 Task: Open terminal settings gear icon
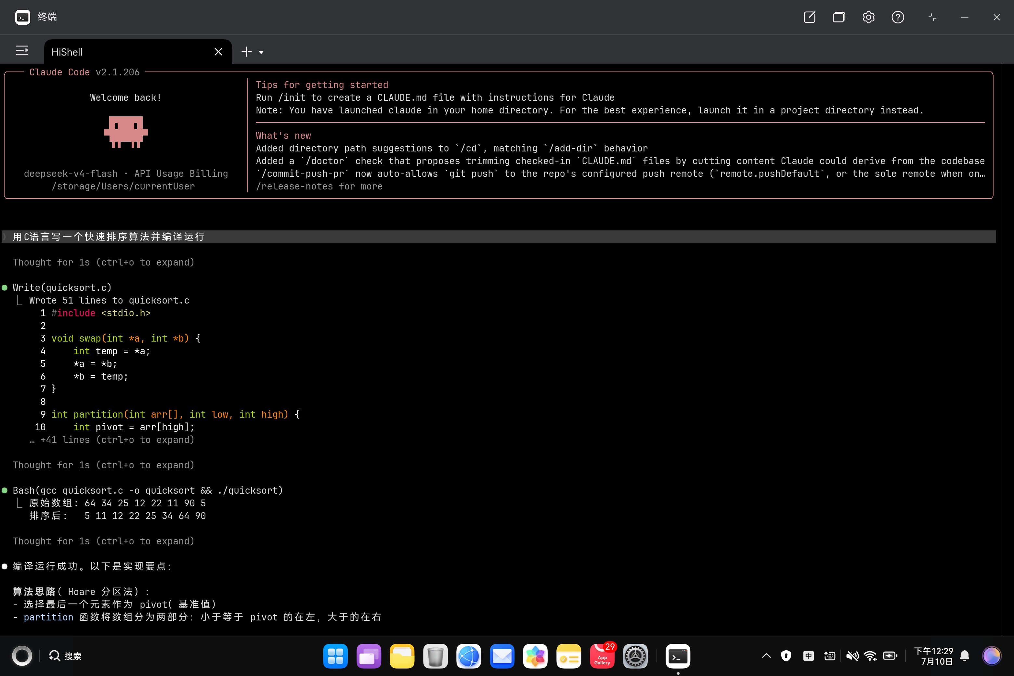868,17
